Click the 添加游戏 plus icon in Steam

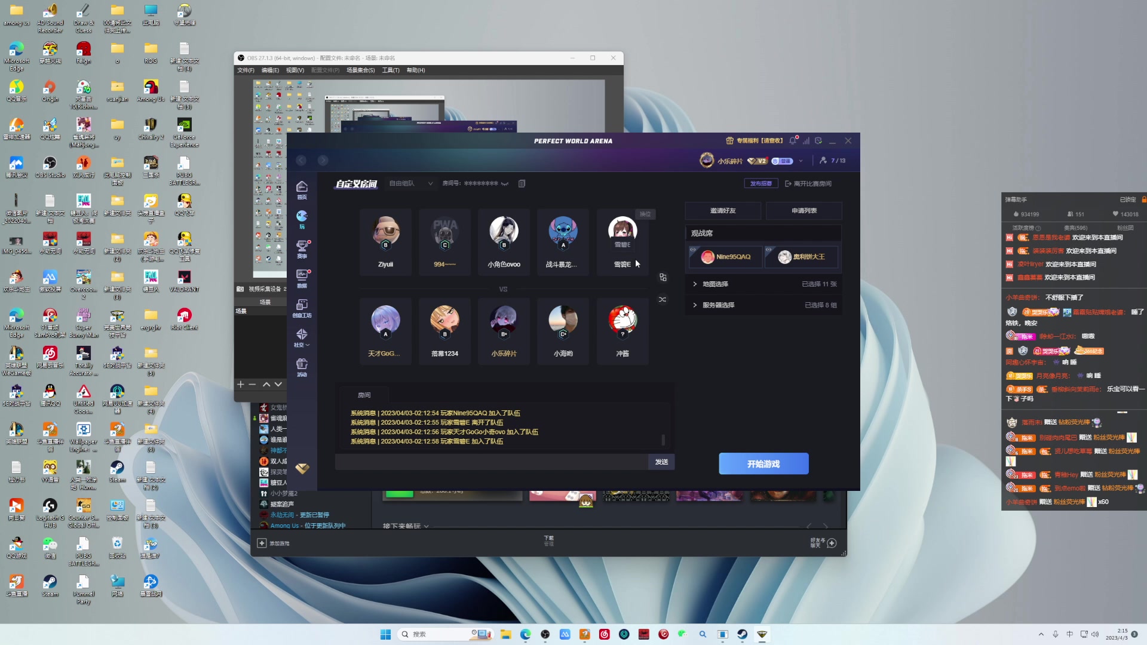point(261,543)
